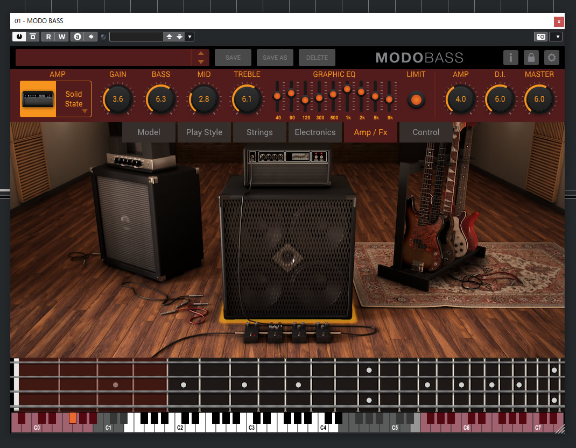Viewport: 576px width, 448px height.
Task: Click the C3 key on keyboard
Action: (251, 428)
